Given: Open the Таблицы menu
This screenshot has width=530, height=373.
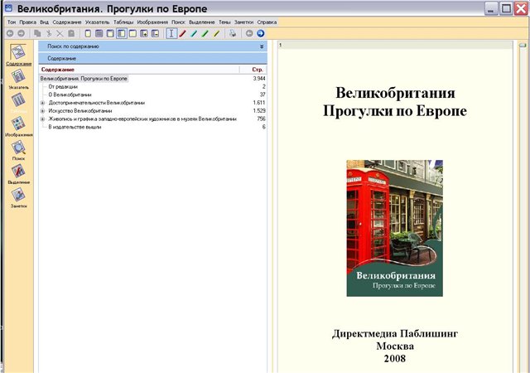Looking at the screenshot, I should point(124,20).
